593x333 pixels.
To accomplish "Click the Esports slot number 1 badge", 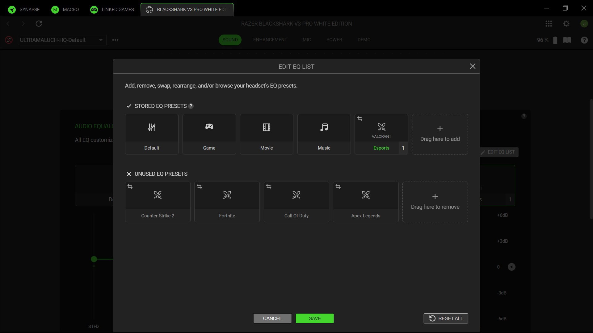I will click(403, 148).
